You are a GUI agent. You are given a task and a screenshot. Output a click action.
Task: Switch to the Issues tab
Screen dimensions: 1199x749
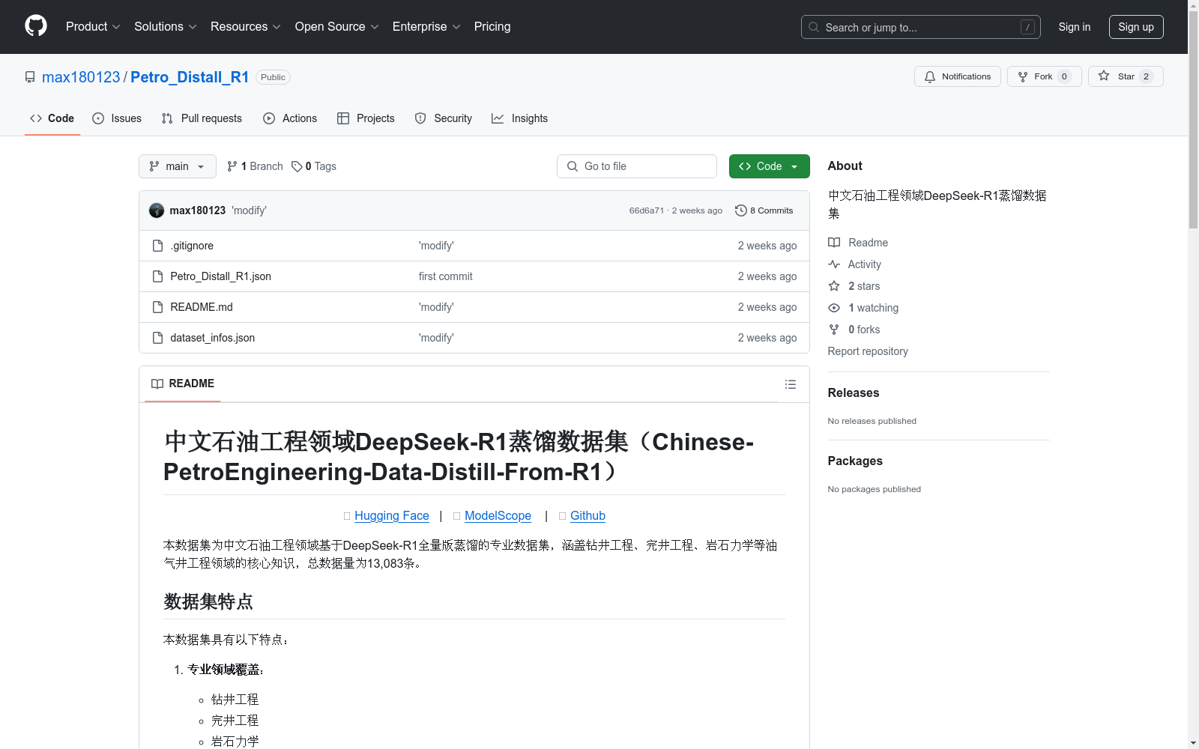coord(117,118)
